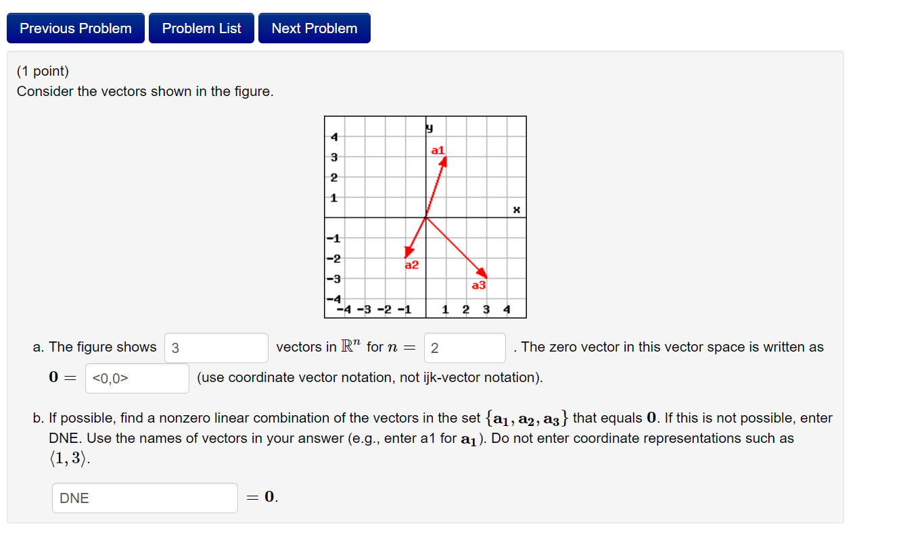
Task: Click the x axis label on the graph
Action: 516,210
